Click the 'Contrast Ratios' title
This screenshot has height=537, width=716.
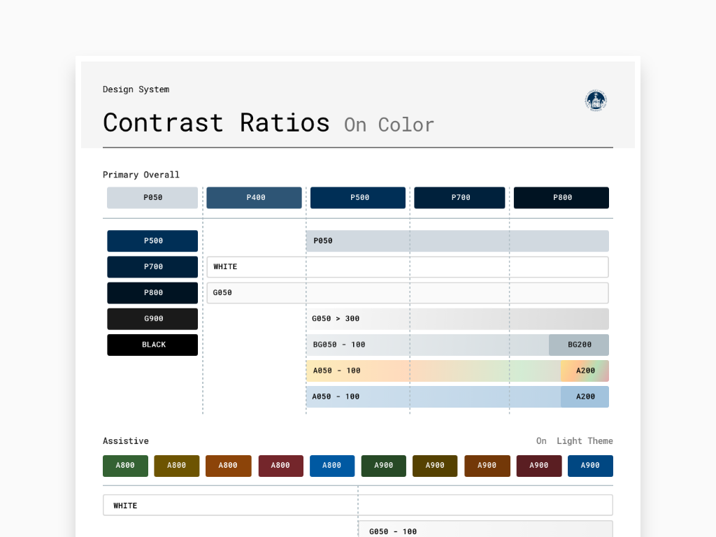coord(217,122)
